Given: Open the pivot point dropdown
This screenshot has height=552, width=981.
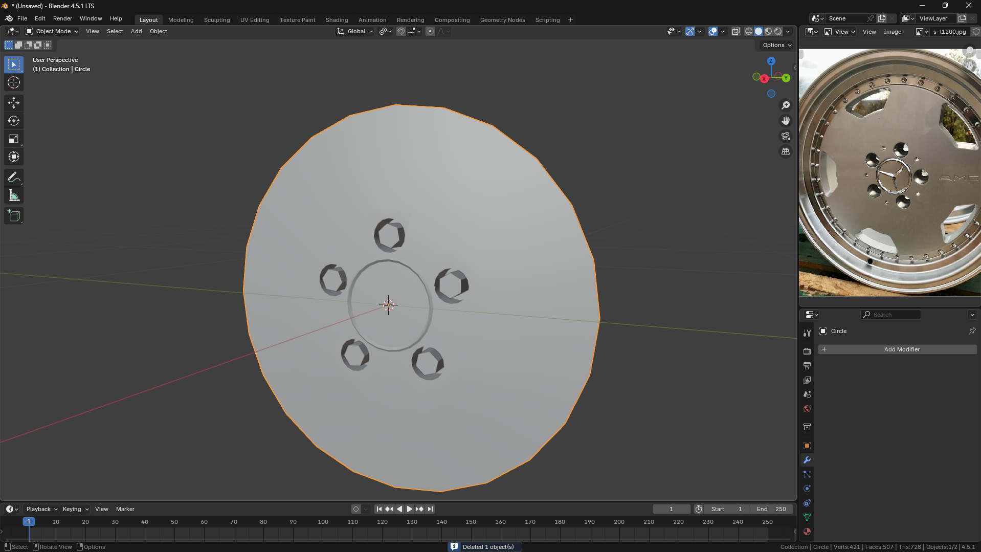Looking at the screenshot, I should click(385, 32).
